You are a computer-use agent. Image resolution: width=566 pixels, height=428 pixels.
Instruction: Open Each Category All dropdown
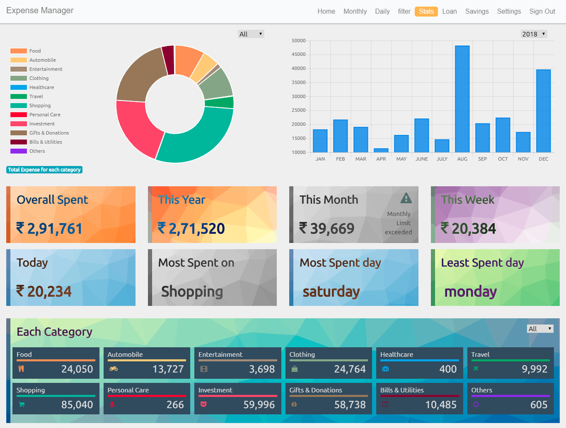tap(540, 328)
